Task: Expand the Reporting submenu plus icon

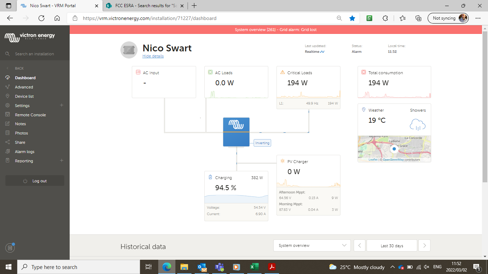Action: pyautogui.click(x=61, y=161)
